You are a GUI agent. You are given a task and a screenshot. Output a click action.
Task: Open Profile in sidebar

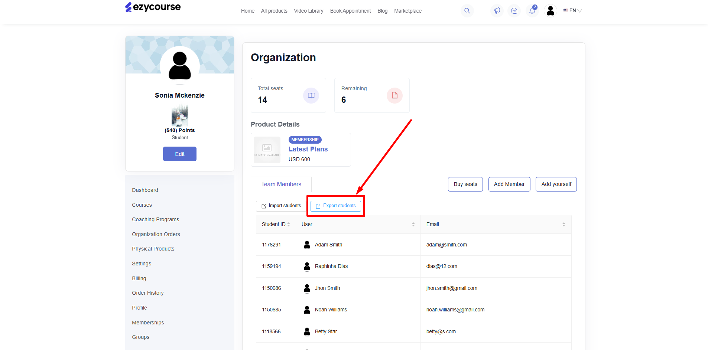(x=139, y=308)
